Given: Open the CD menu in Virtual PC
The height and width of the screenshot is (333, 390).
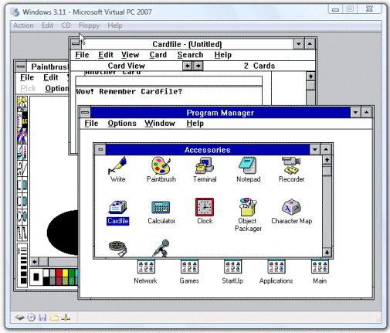Looking at the screenshot, I should tap(66, 25).
